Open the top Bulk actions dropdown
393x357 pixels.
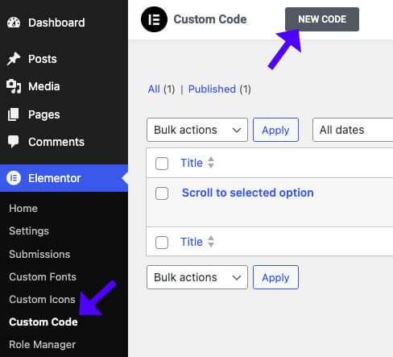pos(197,130)
